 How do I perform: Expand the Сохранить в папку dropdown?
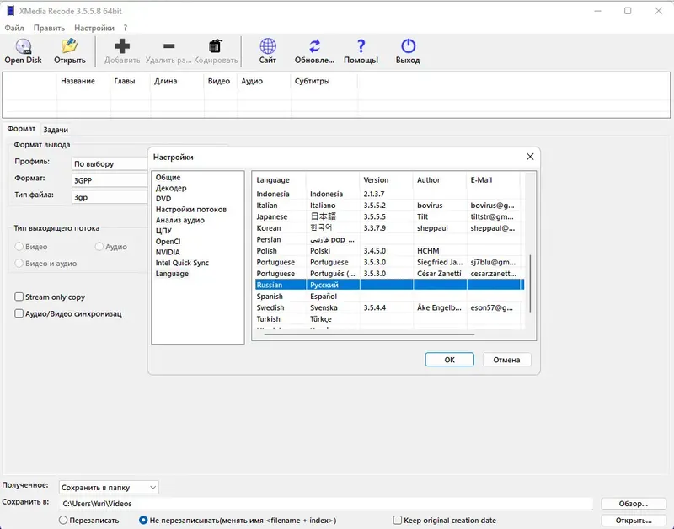point(109,488)
